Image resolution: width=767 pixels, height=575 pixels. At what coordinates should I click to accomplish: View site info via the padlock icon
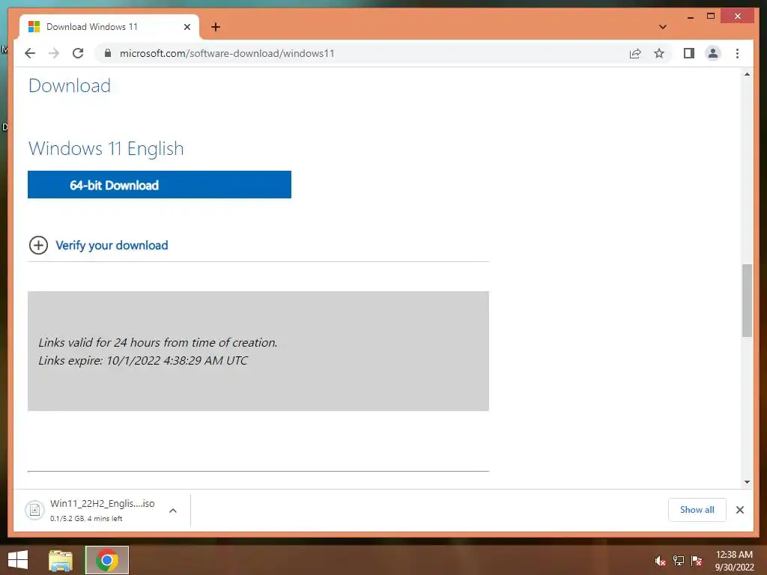[x=108, y=53]
